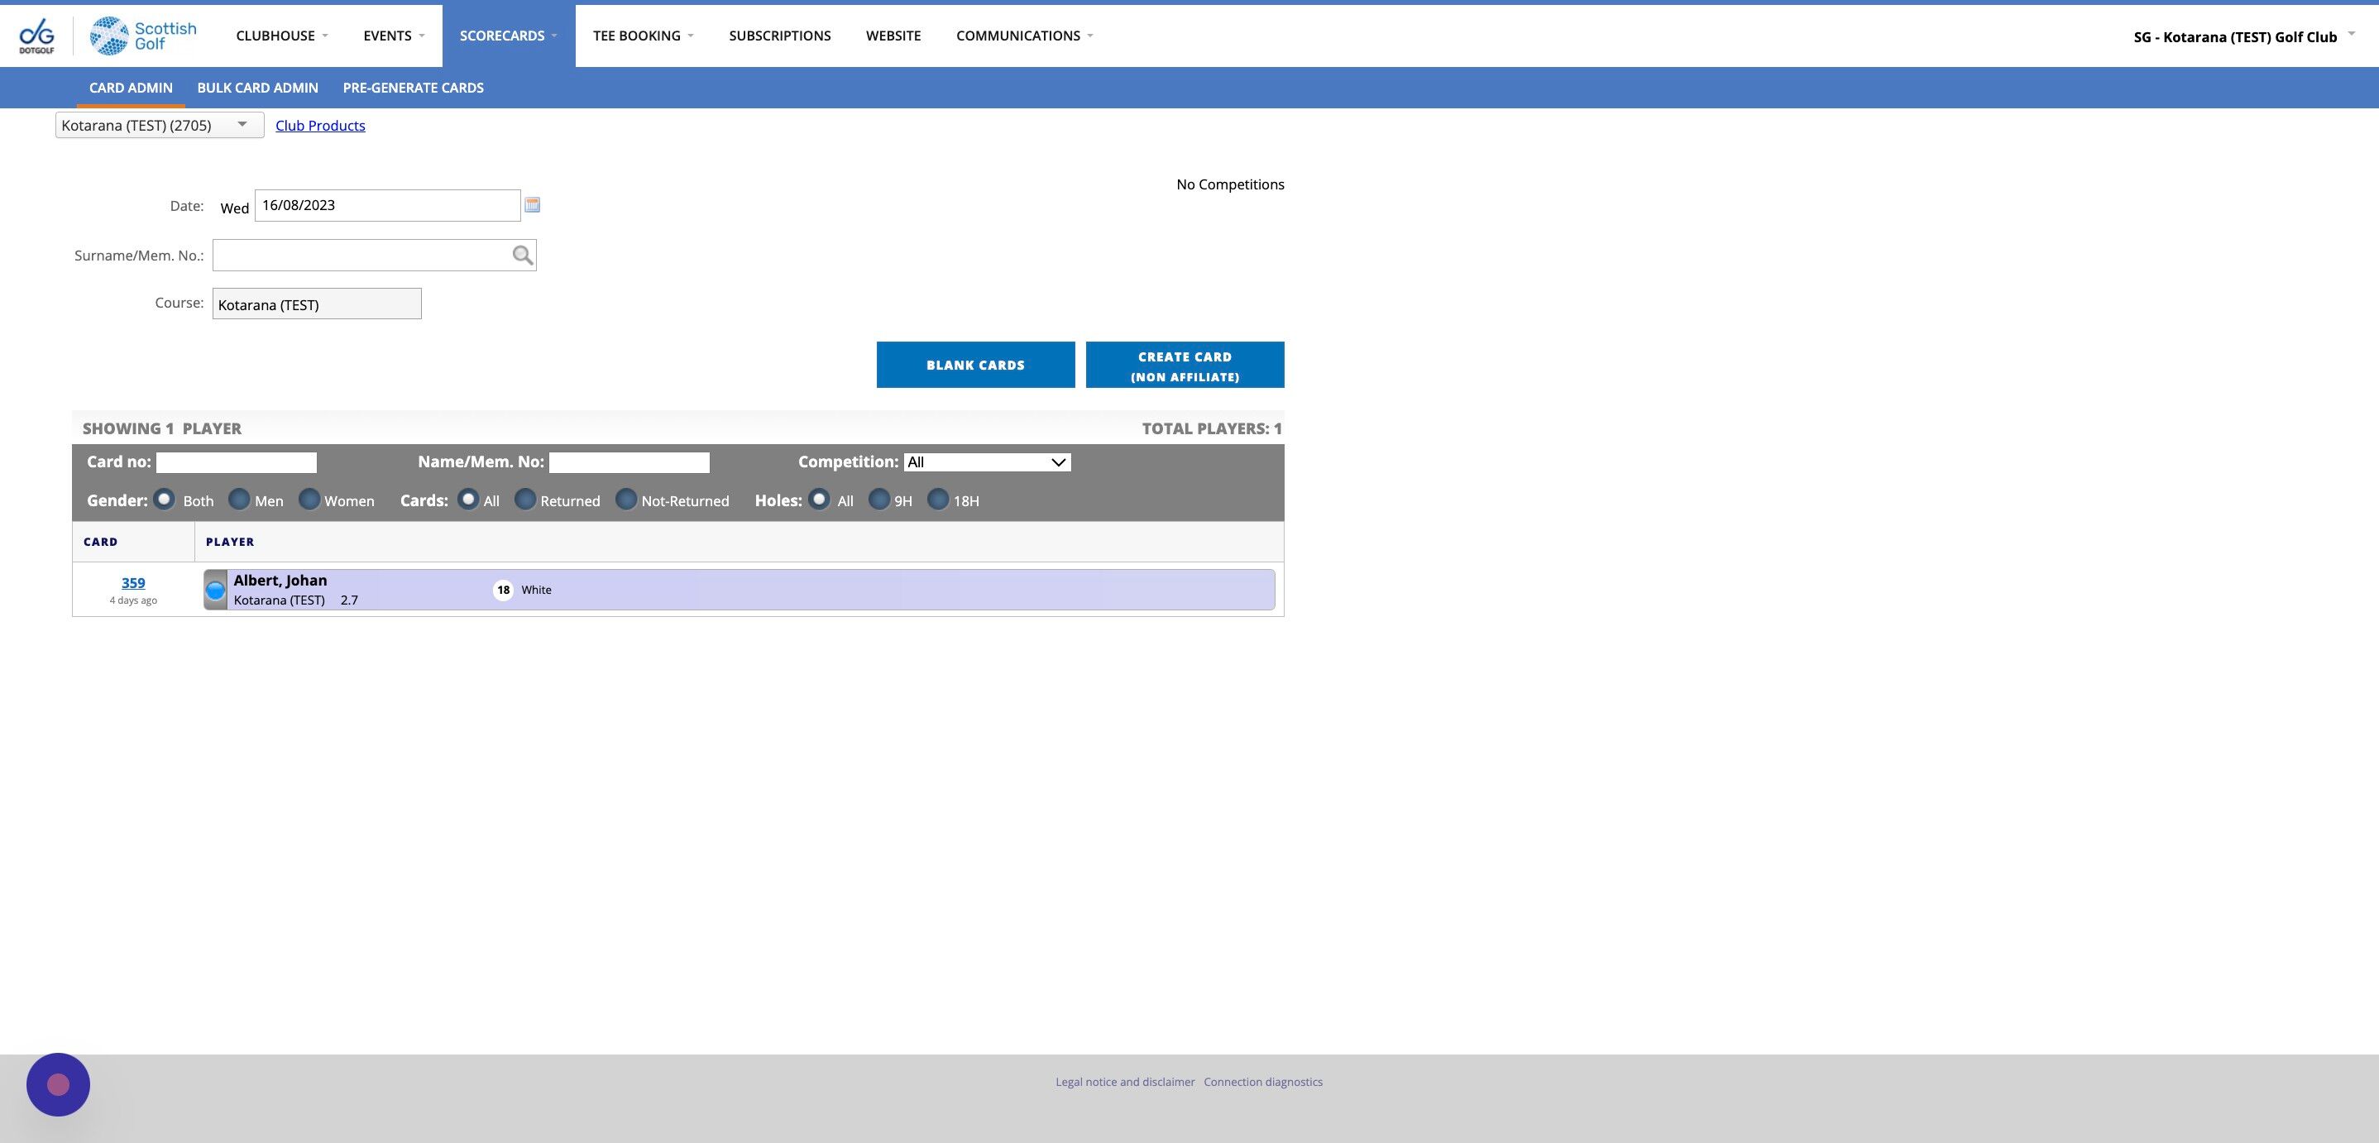The image size is (2379, 1143).
Task: Click the Scottish Golf logo
Action: coord(143,36)
